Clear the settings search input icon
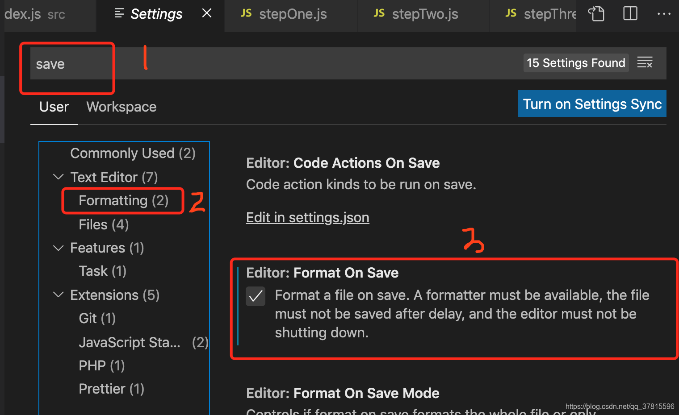 click(x=645, y=62)
